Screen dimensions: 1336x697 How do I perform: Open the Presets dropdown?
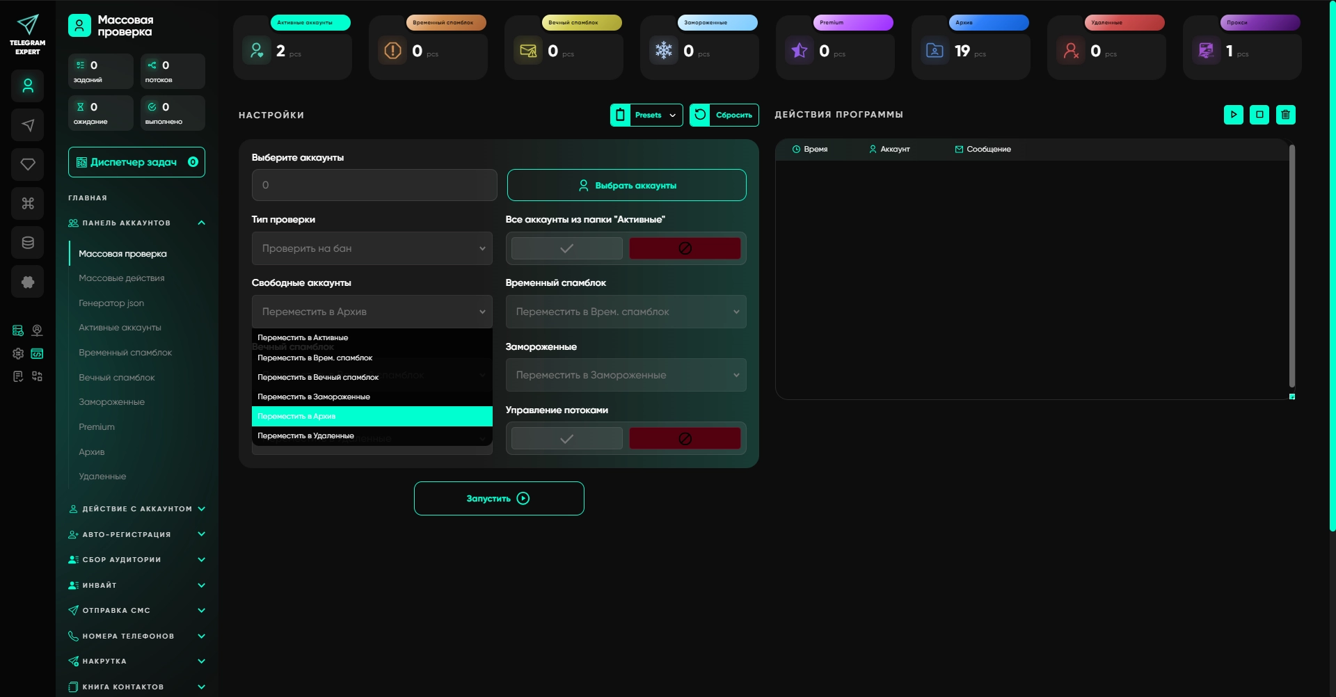pos(646,115)
